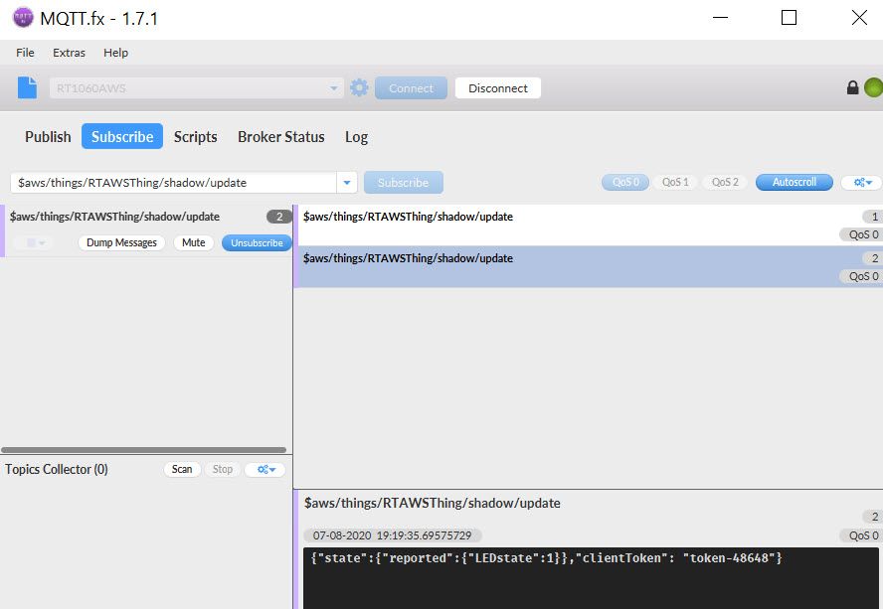Open the Broker Status tab

281,137
